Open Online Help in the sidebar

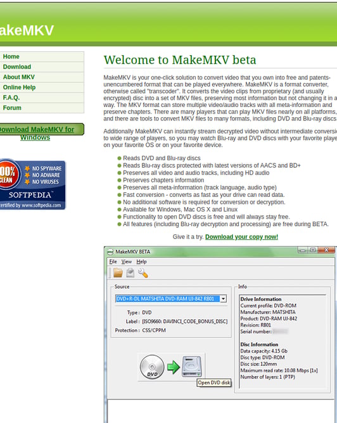click(x=41, y=87)
